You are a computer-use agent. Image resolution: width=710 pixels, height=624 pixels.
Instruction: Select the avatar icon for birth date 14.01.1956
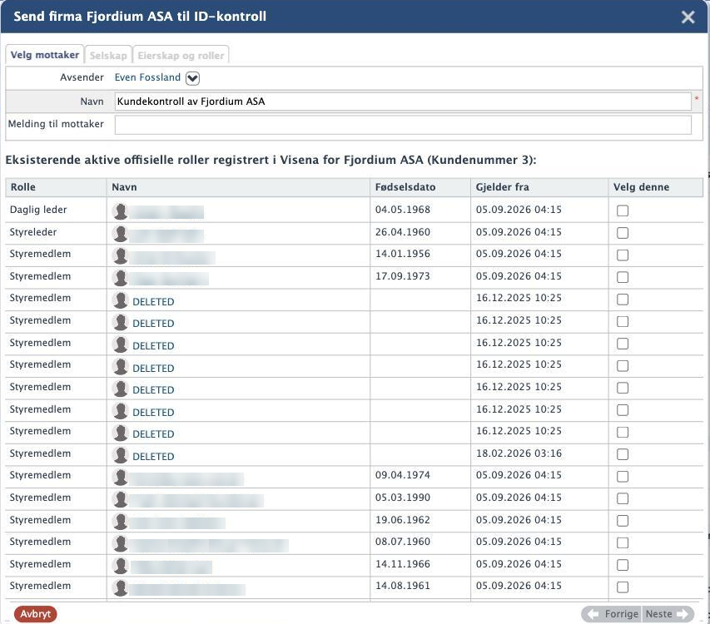coord(121,255)
